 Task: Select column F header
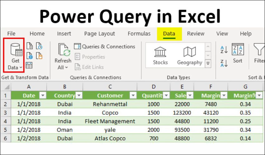[x=211, y=87]
